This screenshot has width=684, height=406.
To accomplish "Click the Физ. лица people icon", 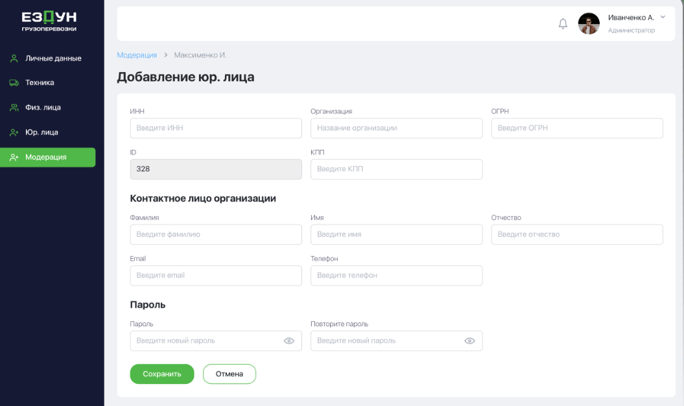I will tap(14, 108).
